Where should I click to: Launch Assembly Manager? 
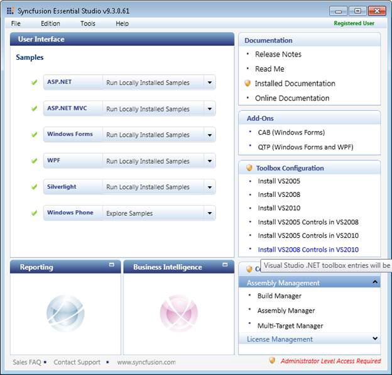(286, 311)
